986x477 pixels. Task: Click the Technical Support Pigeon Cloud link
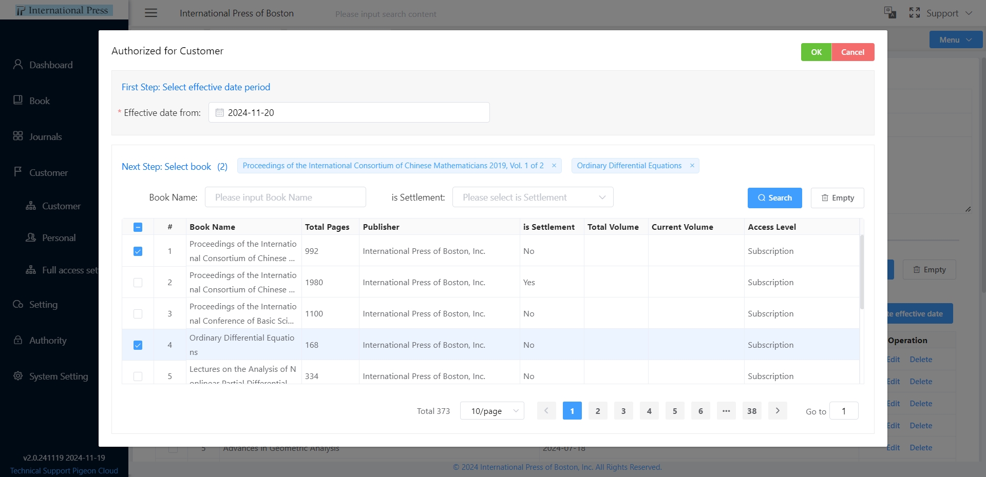(x=64, y=471)
